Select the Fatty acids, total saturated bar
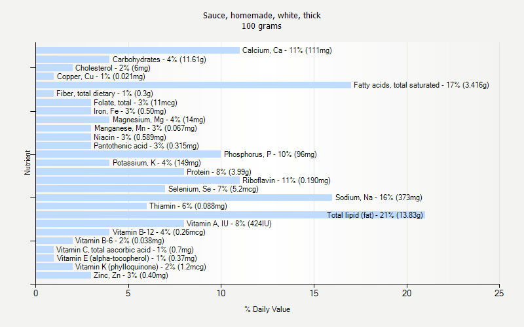This screenshot has width=524, height=327. click(x=193, y=85)
